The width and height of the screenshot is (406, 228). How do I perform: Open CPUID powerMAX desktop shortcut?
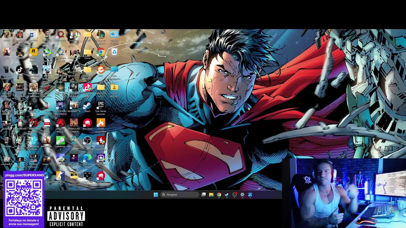point(101,126)
